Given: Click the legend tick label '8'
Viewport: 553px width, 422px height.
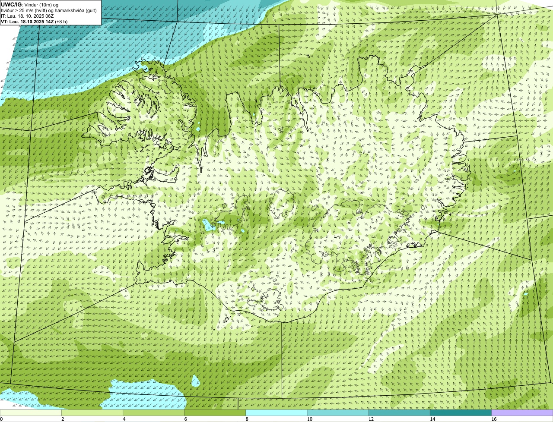Looking at the screenshot, I should (x=247, y=419).
